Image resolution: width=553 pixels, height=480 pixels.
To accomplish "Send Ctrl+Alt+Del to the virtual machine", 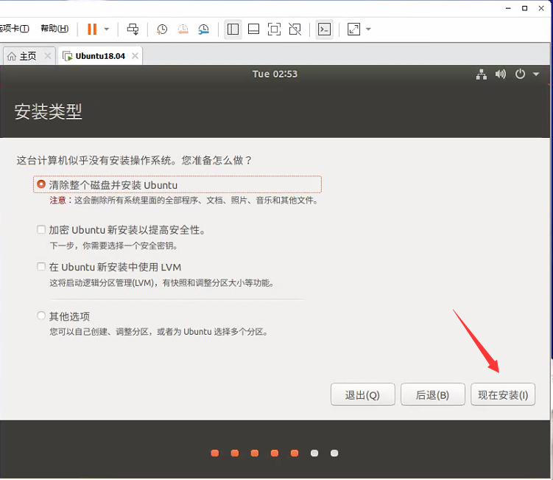I will pos(133,29).
